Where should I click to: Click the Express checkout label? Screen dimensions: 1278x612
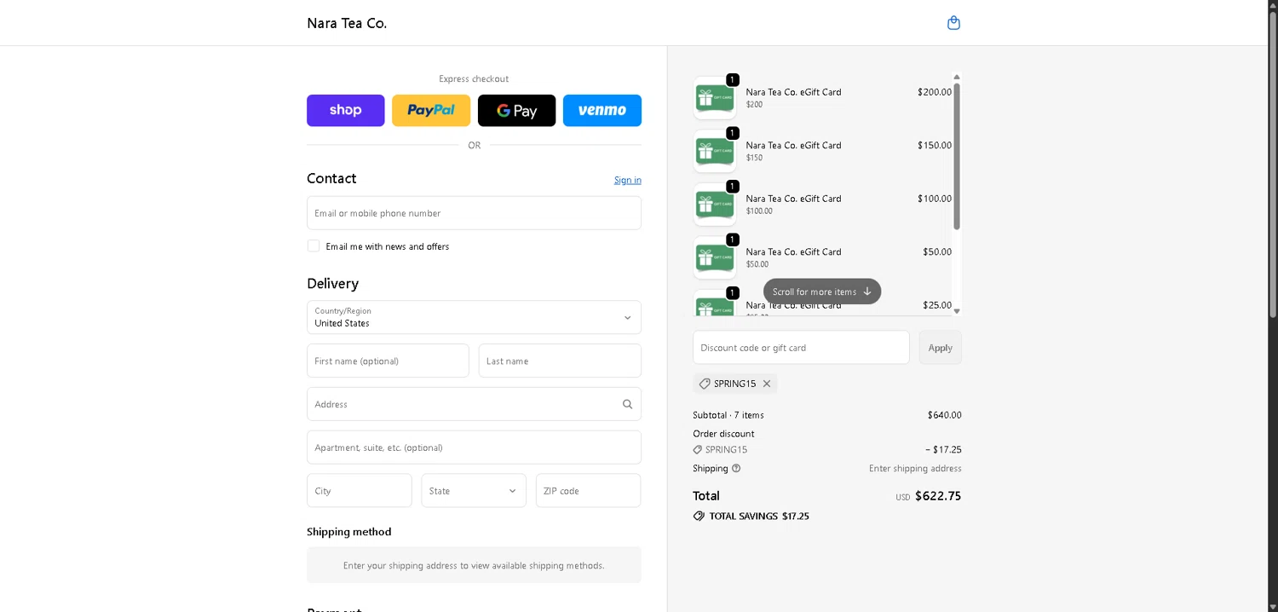pyautogui.click(x=474, y=78)
